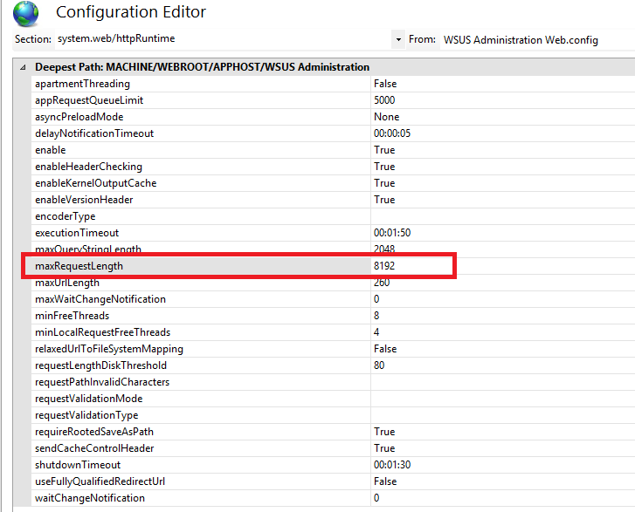
Task: Select delayNotificationTimeout property
Action: coord(94,133)
